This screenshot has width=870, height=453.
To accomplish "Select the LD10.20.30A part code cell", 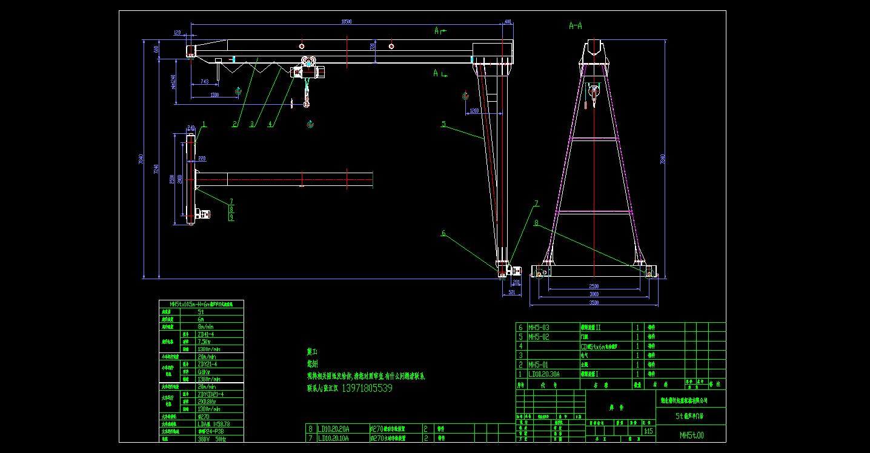I will pos(544,374).
